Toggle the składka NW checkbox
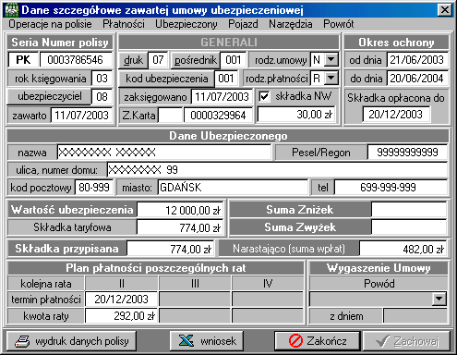 pyautogui.click(x=264, y=97)
